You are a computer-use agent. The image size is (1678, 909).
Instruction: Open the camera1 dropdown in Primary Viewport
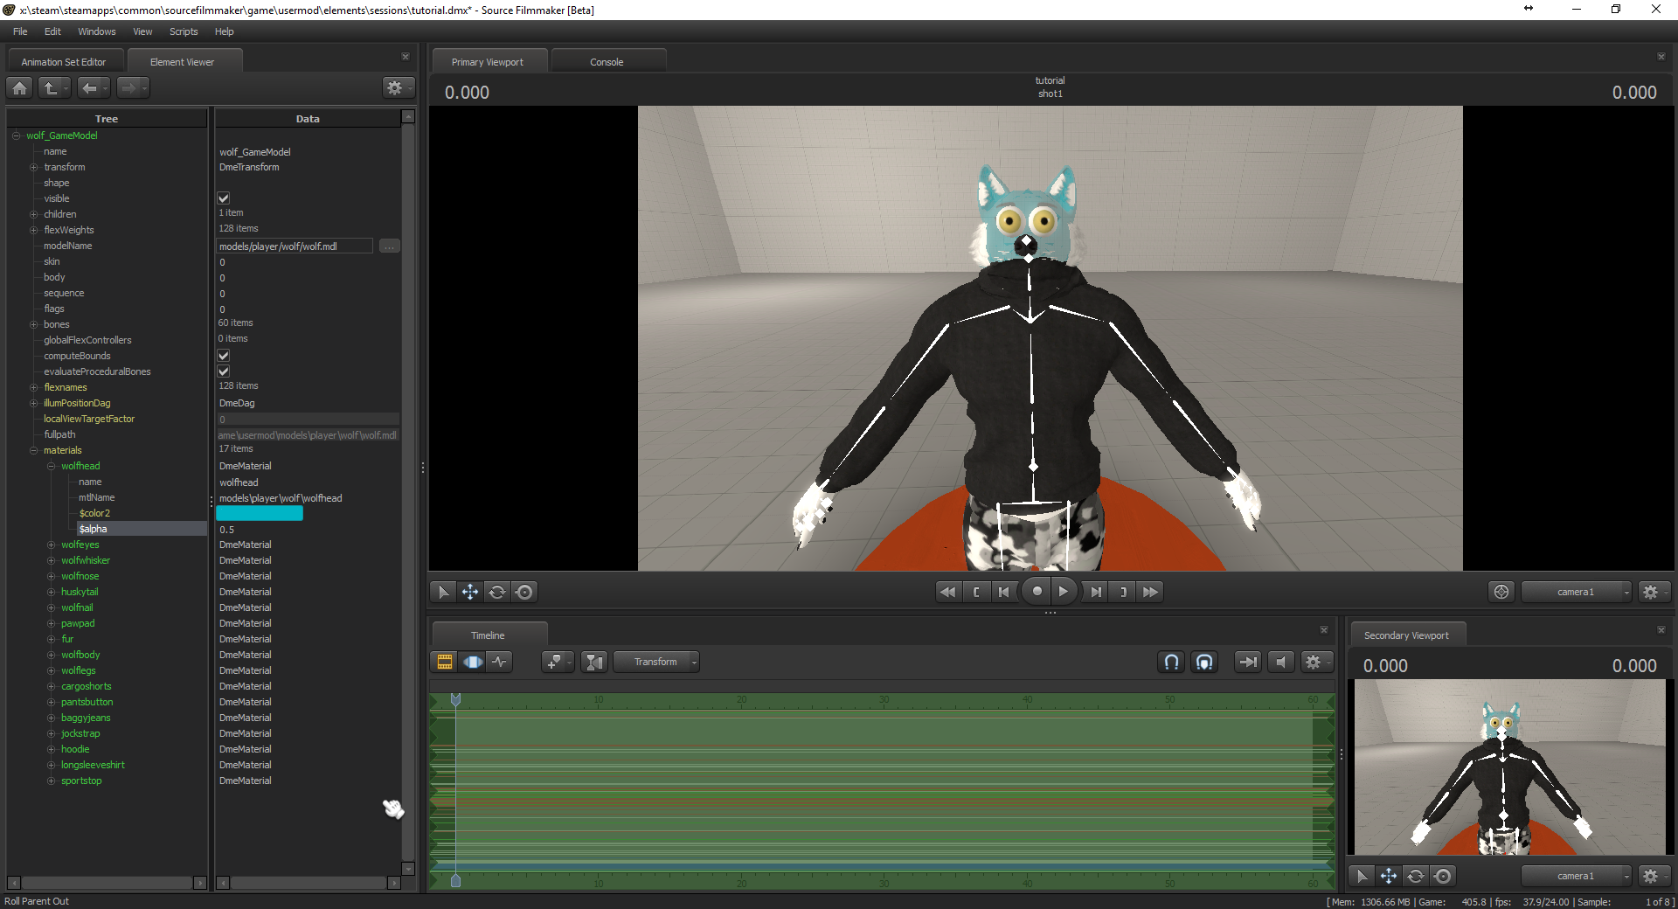1577,592
